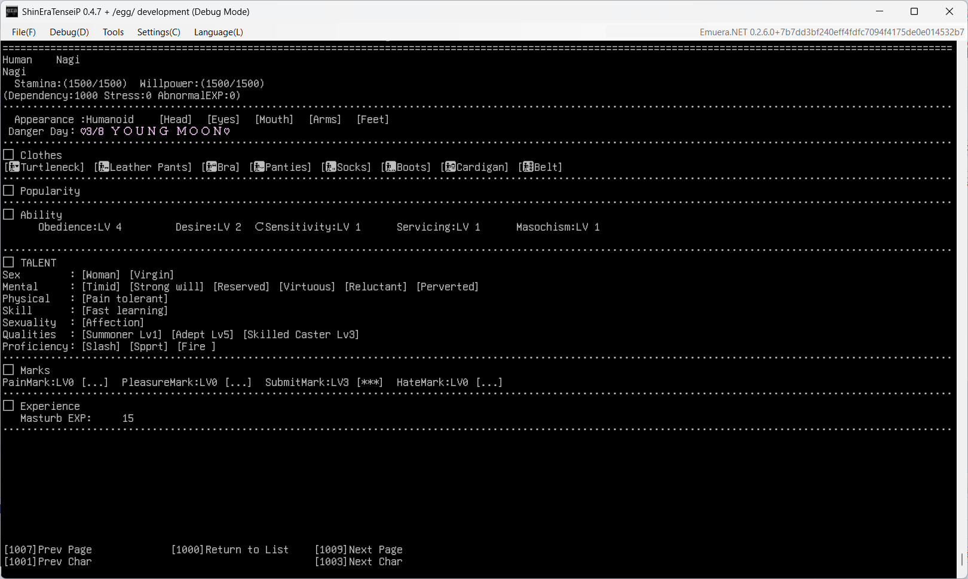968x579 pixels.
Task: Click the Belt clothing icon
Action: click(x=528, y=167)
